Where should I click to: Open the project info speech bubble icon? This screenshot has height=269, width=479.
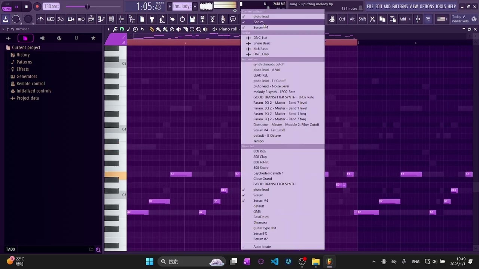click(233, 19)
